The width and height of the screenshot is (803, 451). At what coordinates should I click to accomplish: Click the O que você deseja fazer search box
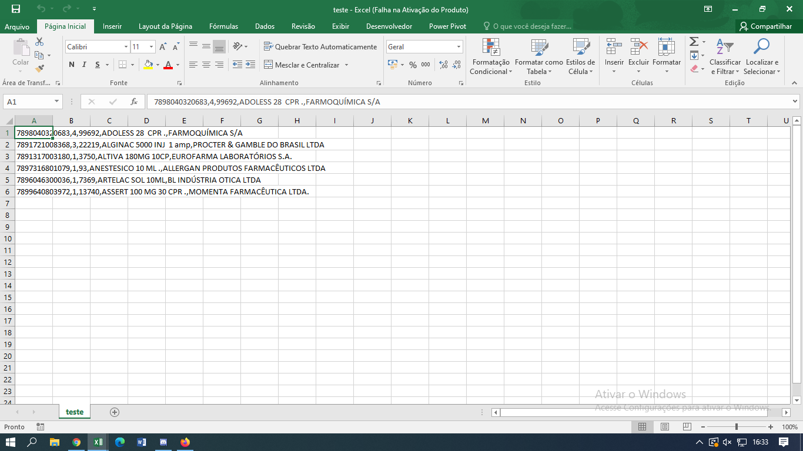(x=527, y=26)
